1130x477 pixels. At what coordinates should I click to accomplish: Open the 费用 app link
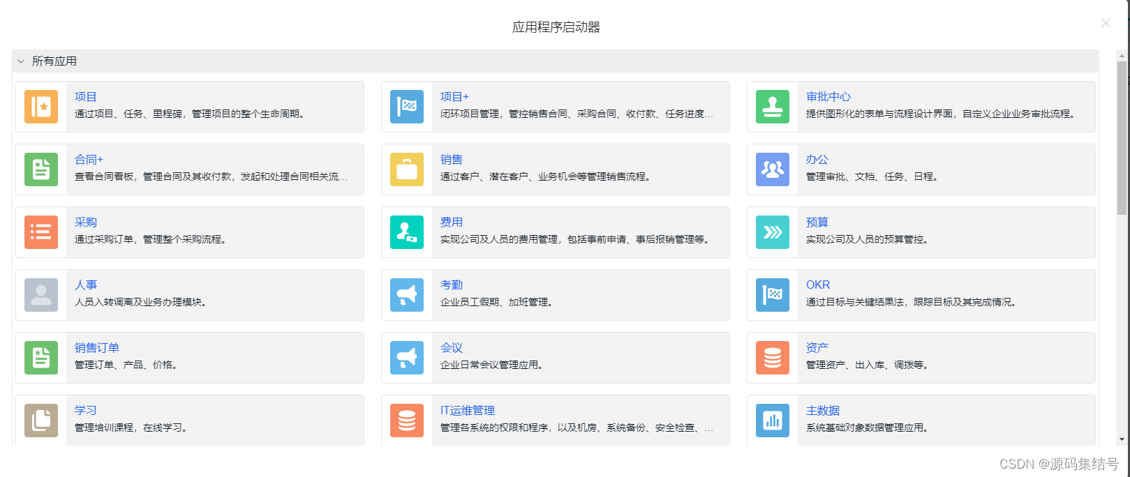452,222
